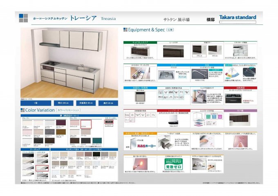Click the blue 奥行 depth button
This screenshot has width=278, height=196.
[108, 103]
